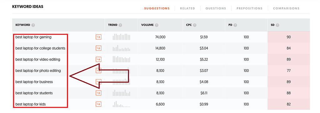Open the Prepositions tab
The width and height of the screenshot is (320, 113).
tap(249, 8)
